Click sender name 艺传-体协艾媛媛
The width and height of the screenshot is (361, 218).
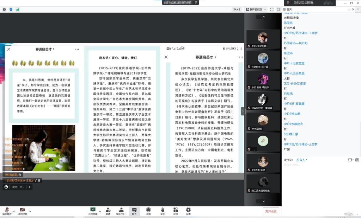click(295, 83)
